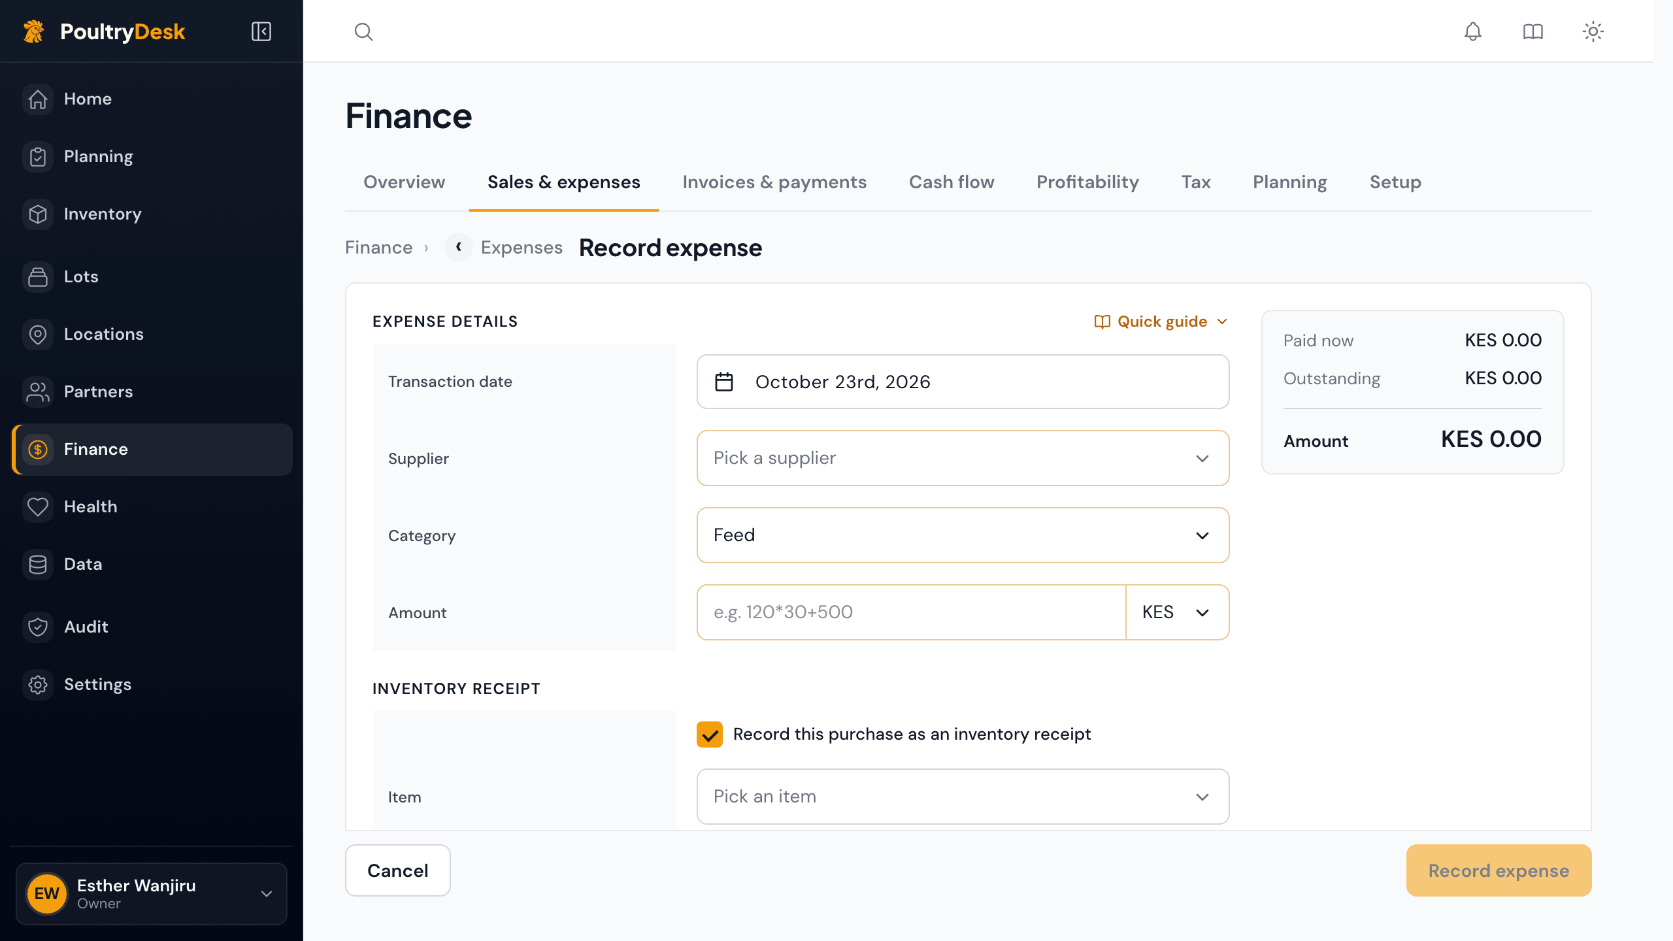Click the Amount input field
The image size is (1673, 941).
coord(911,612)
